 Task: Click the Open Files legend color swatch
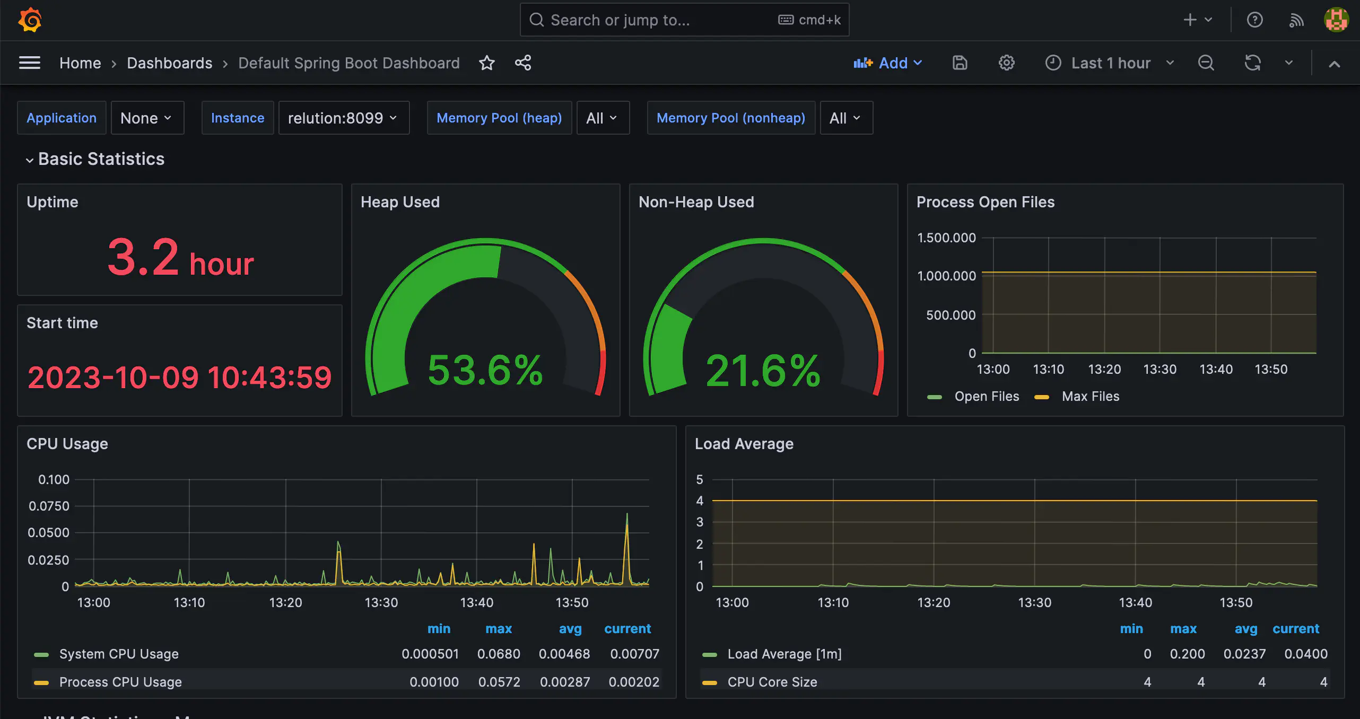(x=935, y=396)
